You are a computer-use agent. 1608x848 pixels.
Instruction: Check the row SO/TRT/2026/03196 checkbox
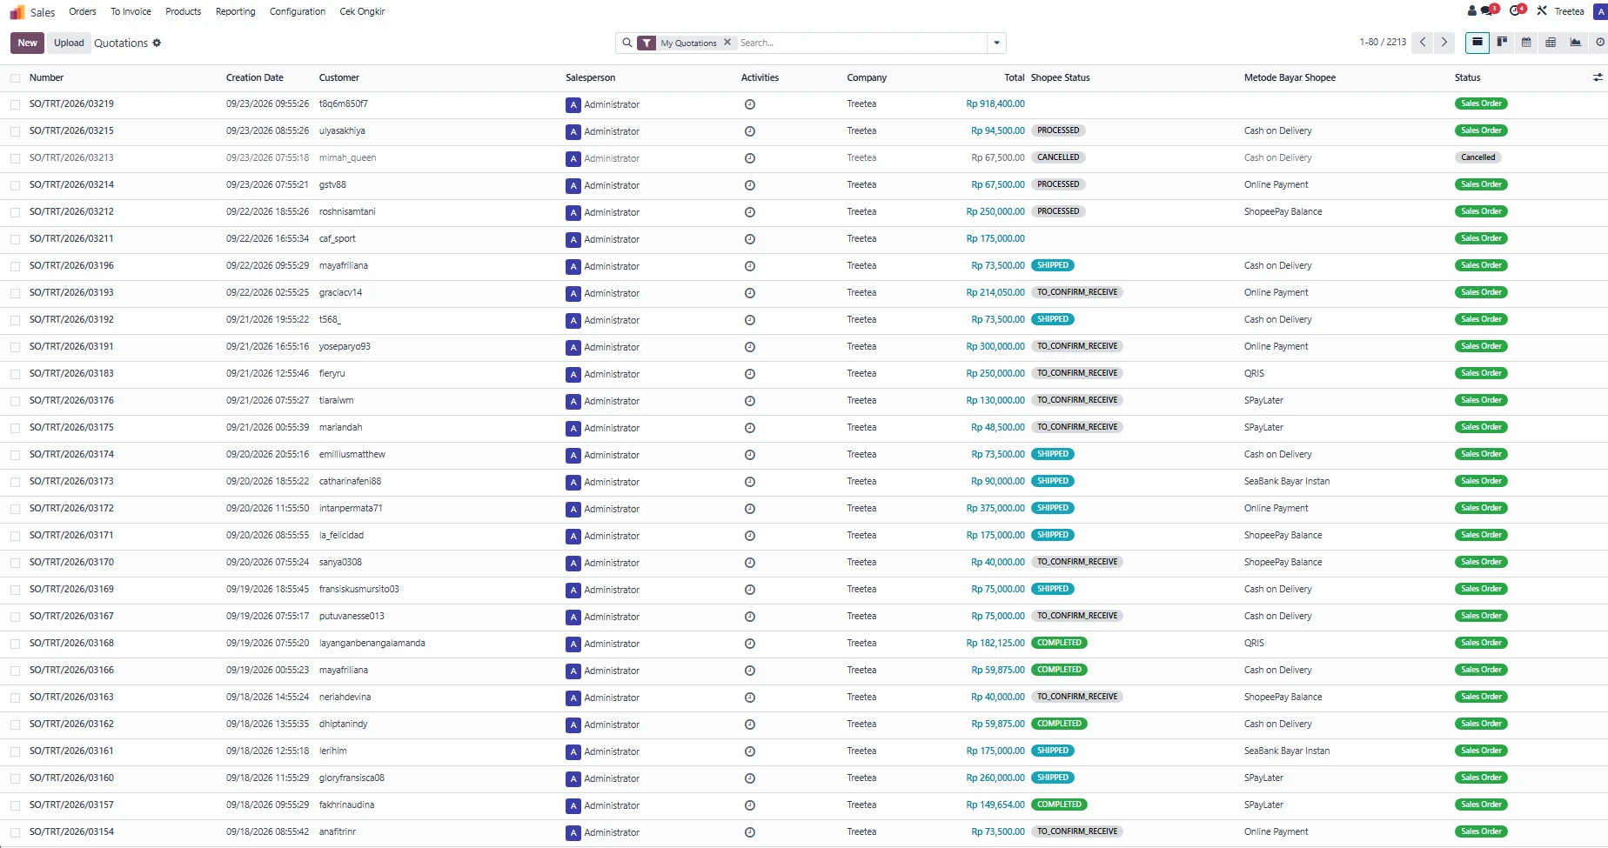coord(16,266)
